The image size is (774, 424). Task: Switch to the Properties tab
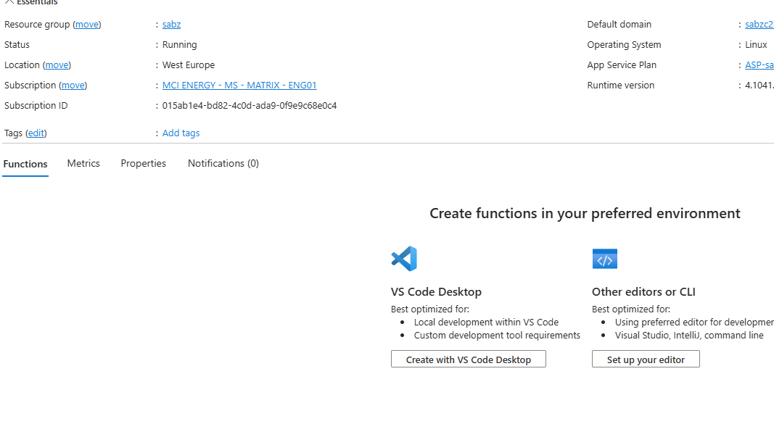[143, 163]
